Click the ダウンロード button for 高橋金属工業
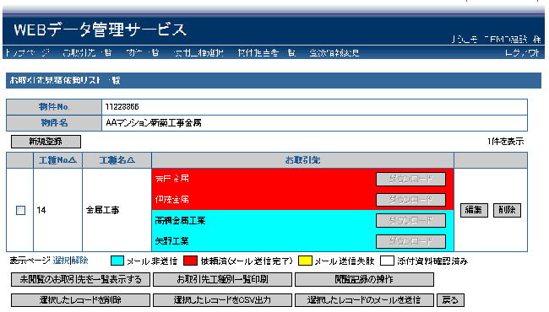The height and width of the screenshot is (312, 549). point(410,220)
